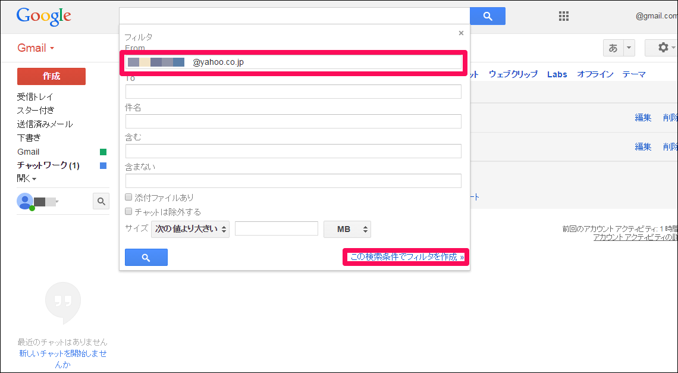Click the chat search magnifier icon
Screen dimensions: 678x373
pos(101,202)
